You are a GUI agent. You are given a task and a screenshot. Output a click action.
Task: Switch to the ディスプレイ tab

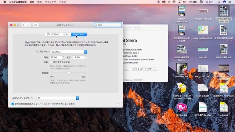53,34
